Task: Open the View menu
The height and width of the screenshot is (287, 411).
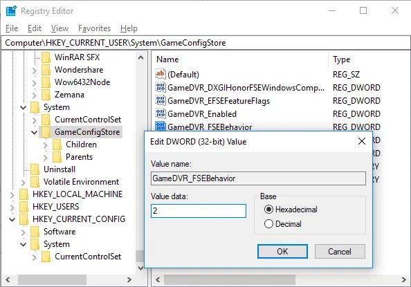Action: coord(60,28)
